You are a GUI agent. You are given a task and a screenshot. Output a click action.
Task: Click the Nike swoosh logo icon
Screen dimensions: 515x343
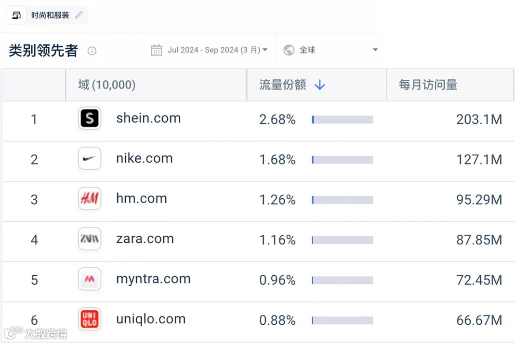click(90, 159)
